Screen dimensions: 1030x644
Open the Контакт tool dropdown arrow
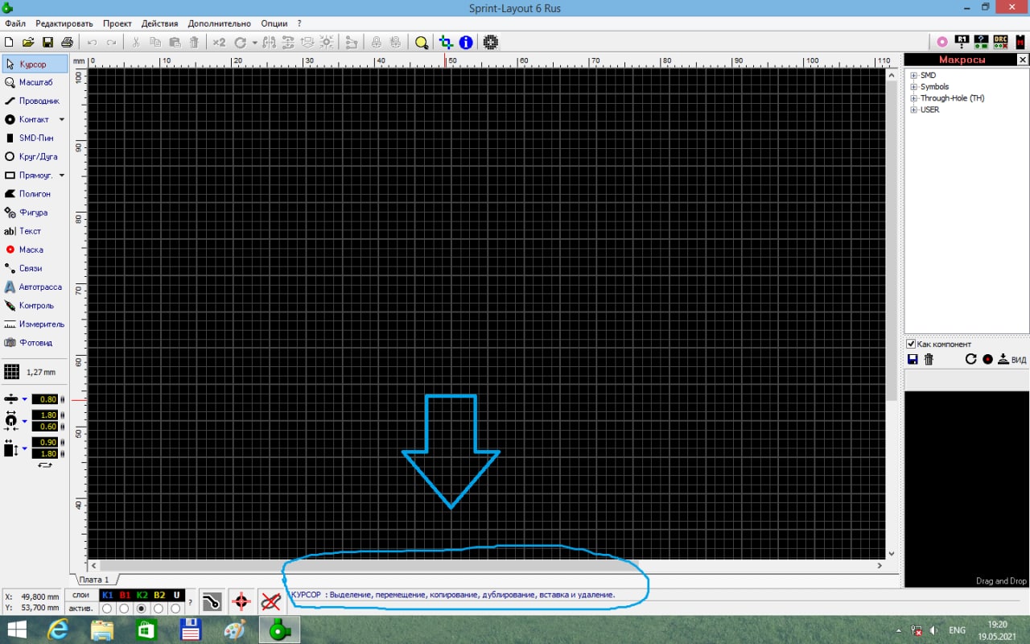61,120
